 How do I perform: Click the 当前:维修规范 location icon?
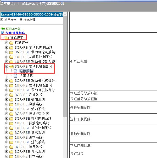[x=2, y=33]
